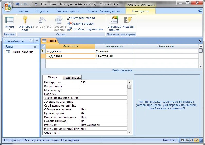Click the Смарт-теги value field
This screenshot has width=205, height=145.
point(104,133)
